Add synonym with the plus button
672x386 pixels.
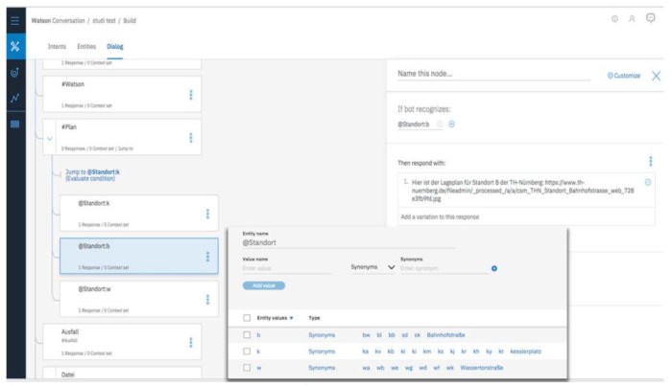pyautogui.click(x=494, y=268)
